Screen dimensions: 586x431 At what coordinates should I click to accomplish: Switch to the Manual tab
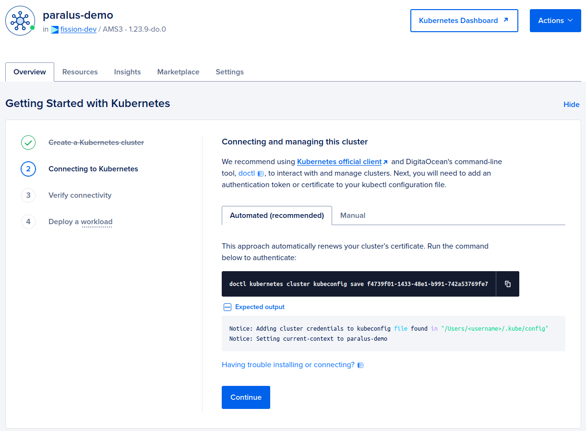pyautogui.click(x=353, y=215)
